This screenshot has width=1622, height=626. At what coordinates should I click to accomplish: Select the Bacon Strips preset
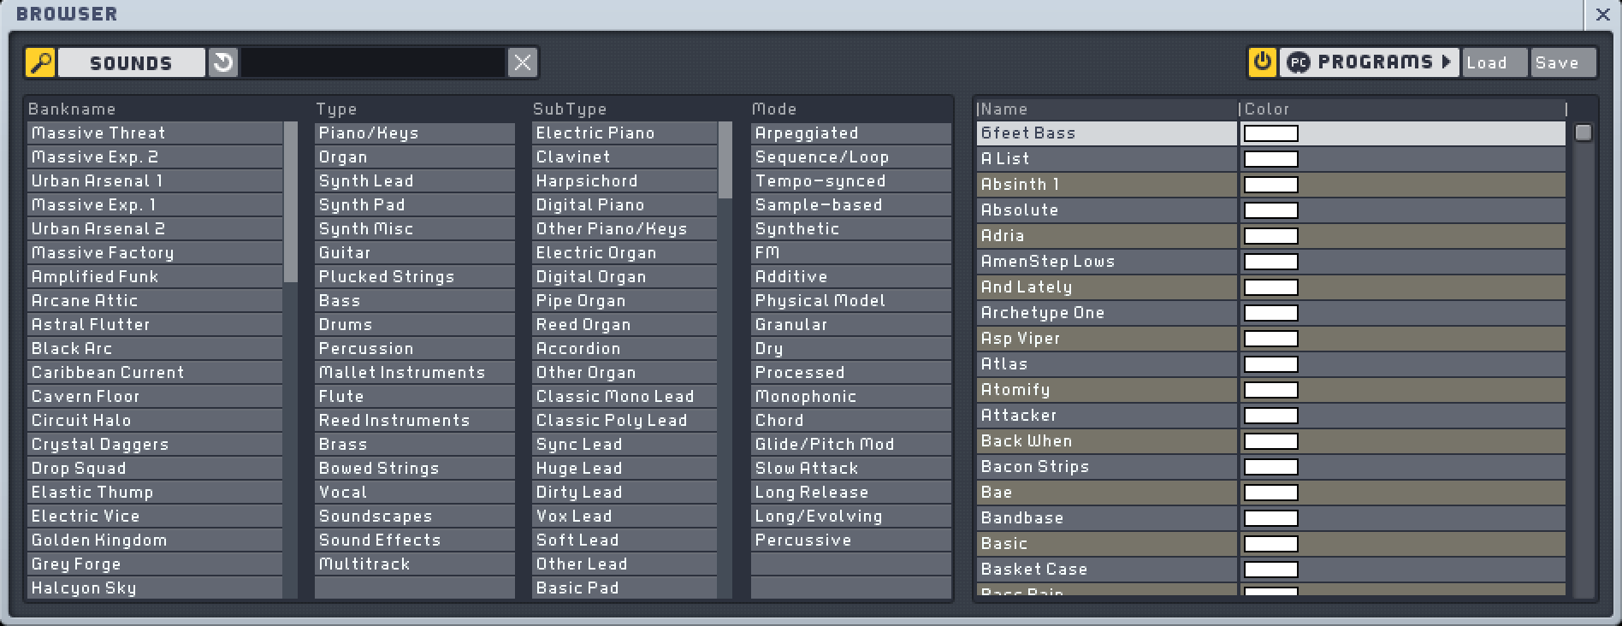coord(1105,467)
